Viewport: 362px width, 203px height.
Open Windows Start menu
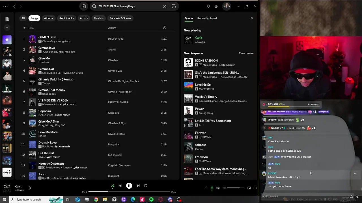coord(4,200)
